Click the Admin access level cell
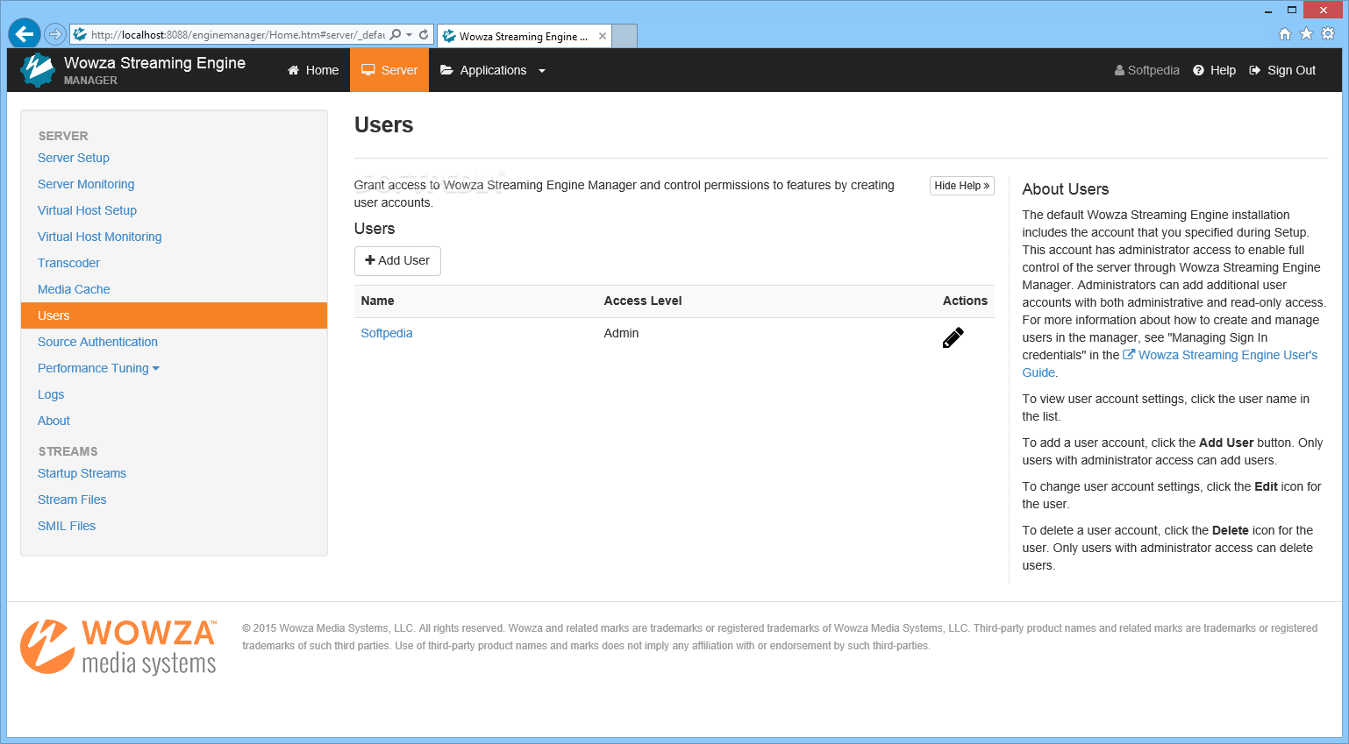 pyautogui.click(x=621, y=333)
